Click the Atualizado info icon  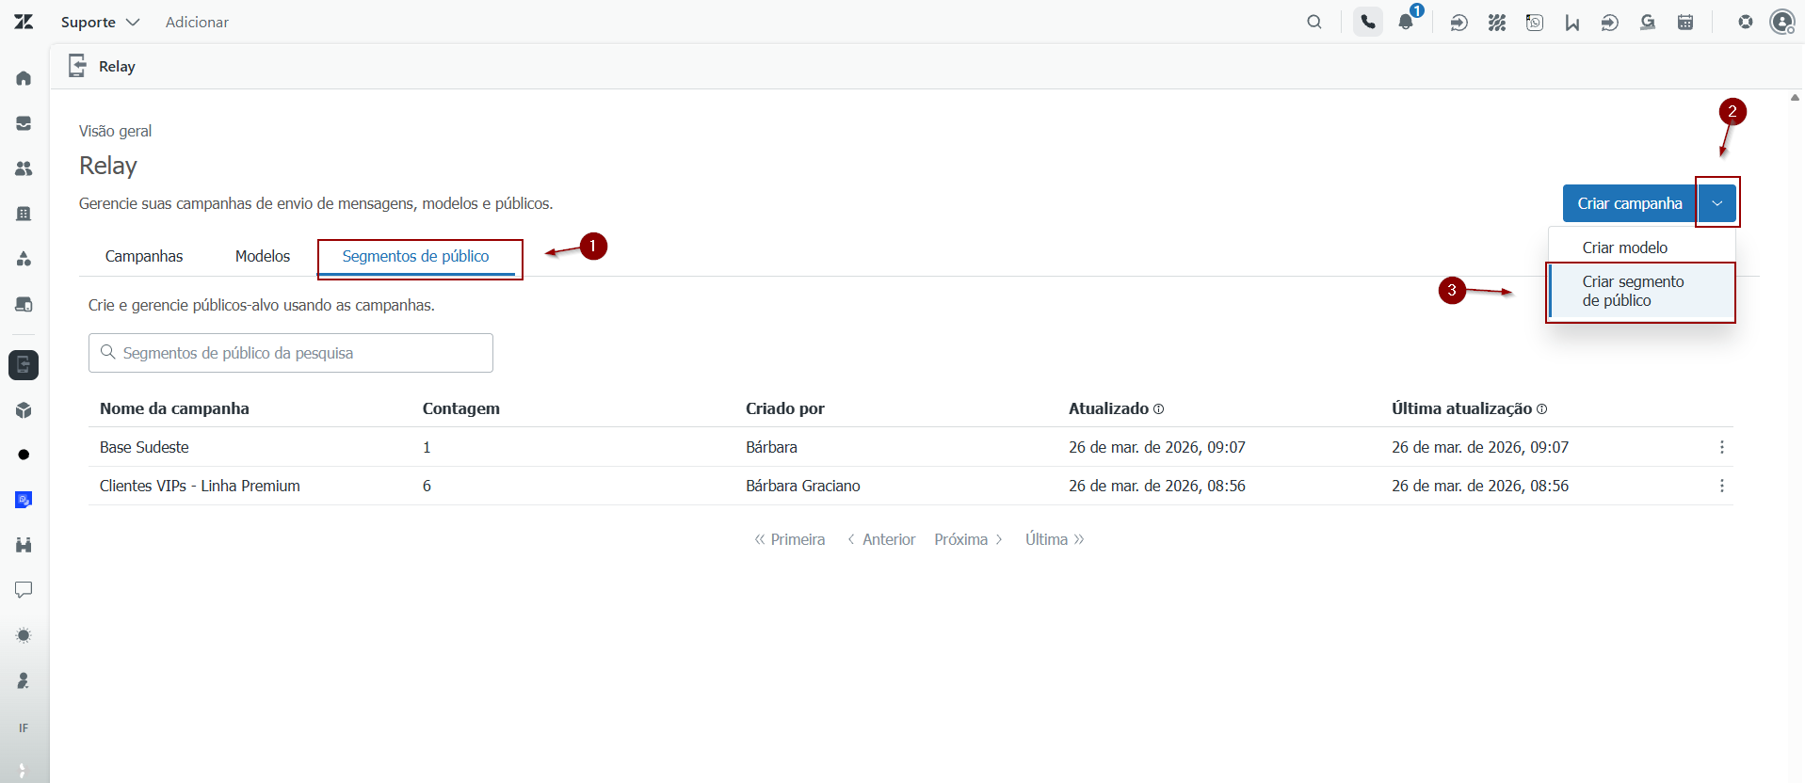[x=1159, y=409]
